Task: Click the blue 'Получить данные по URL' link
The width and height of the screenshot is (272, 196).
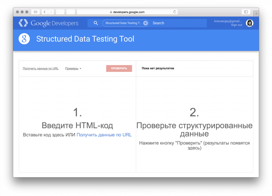Action: (104, 135)
